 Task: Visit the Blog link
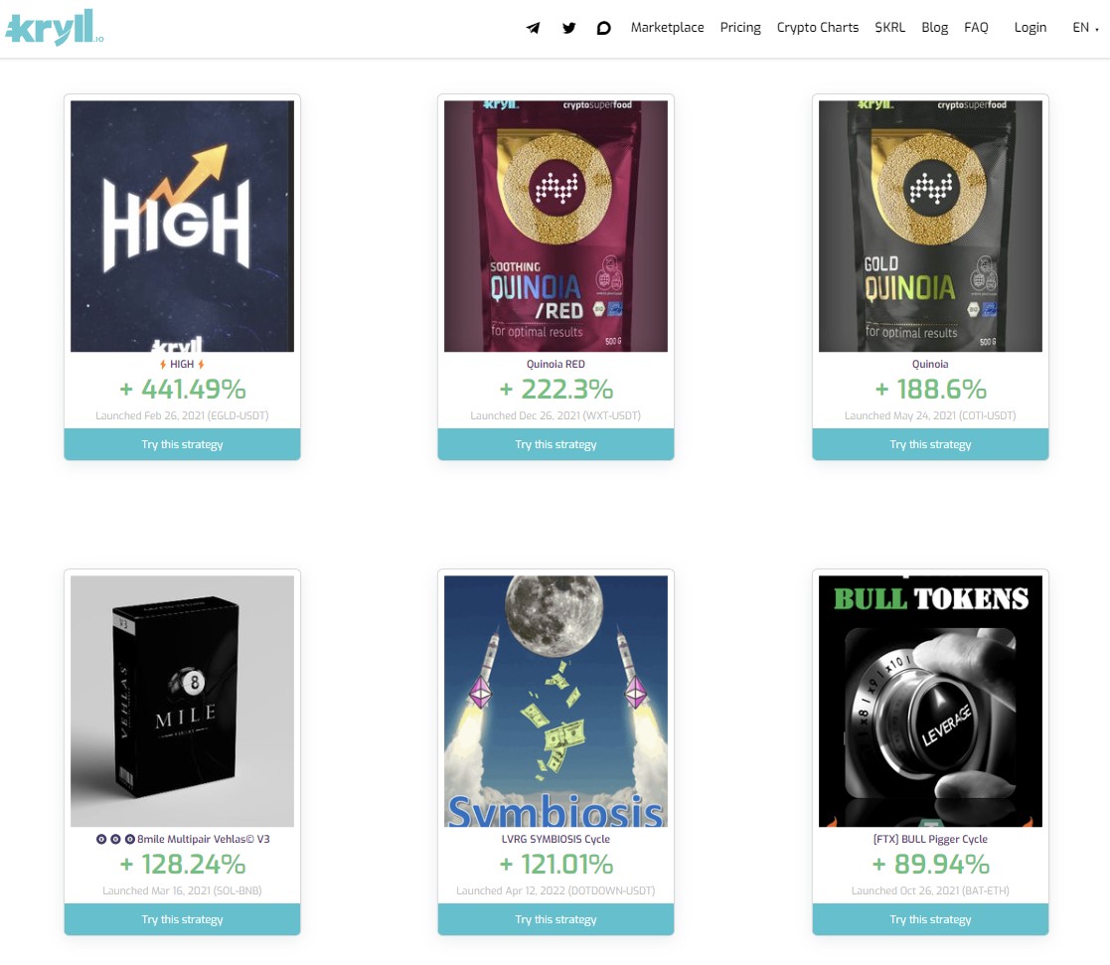point(934,28)
